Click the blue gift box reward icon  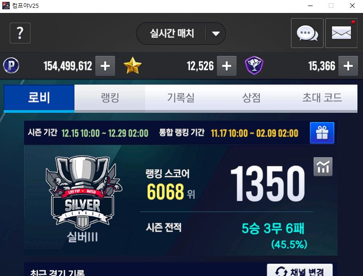pos(322,133)
